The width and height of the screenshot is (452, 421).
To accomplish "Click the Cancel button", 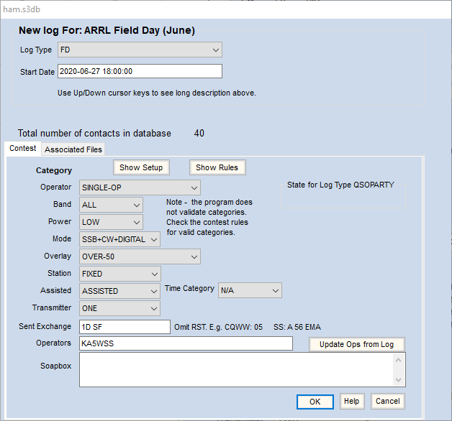I will click(388, 401).
